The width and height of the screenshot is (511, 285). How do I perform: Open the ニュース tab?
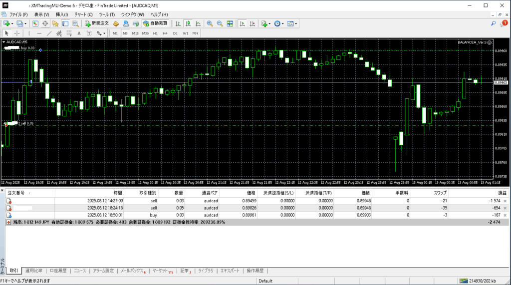[80, 271]
